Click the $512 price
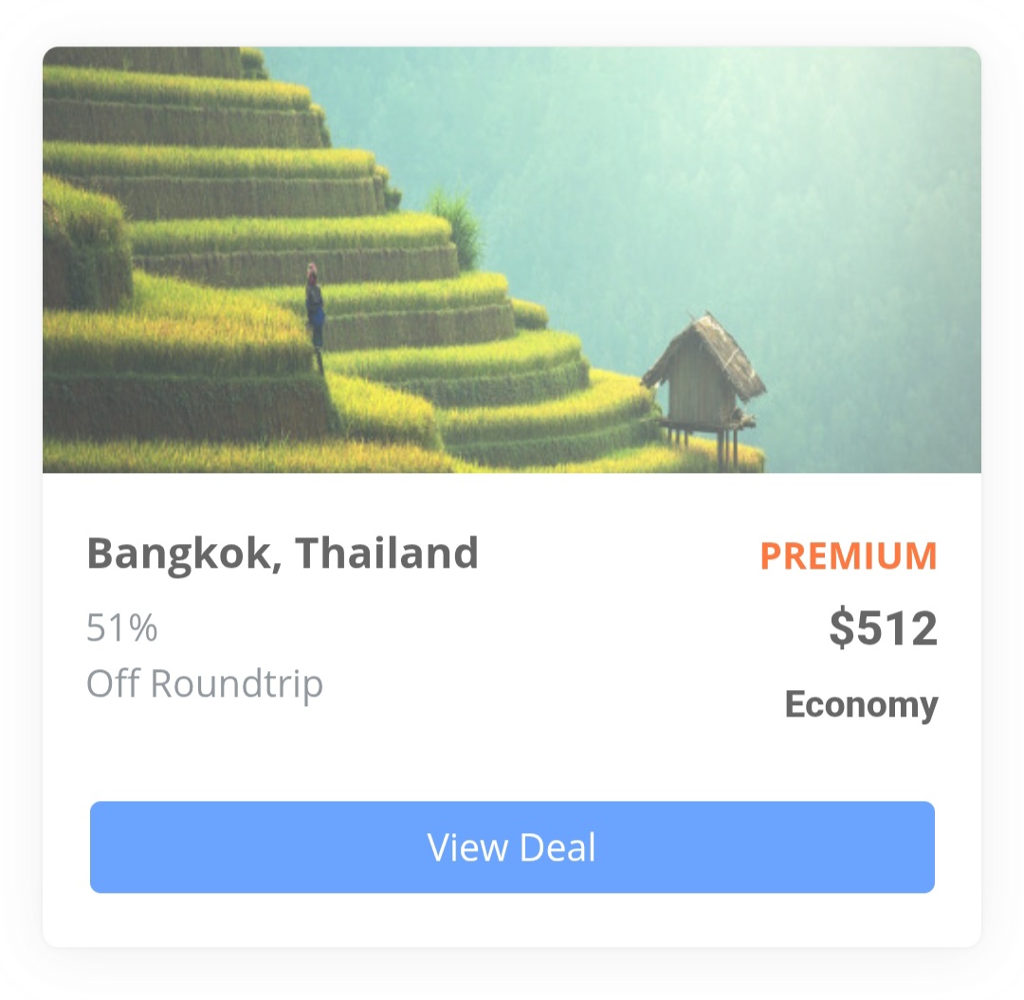1024x1000 pixels. pyautogui.click(x=883, y=627)
